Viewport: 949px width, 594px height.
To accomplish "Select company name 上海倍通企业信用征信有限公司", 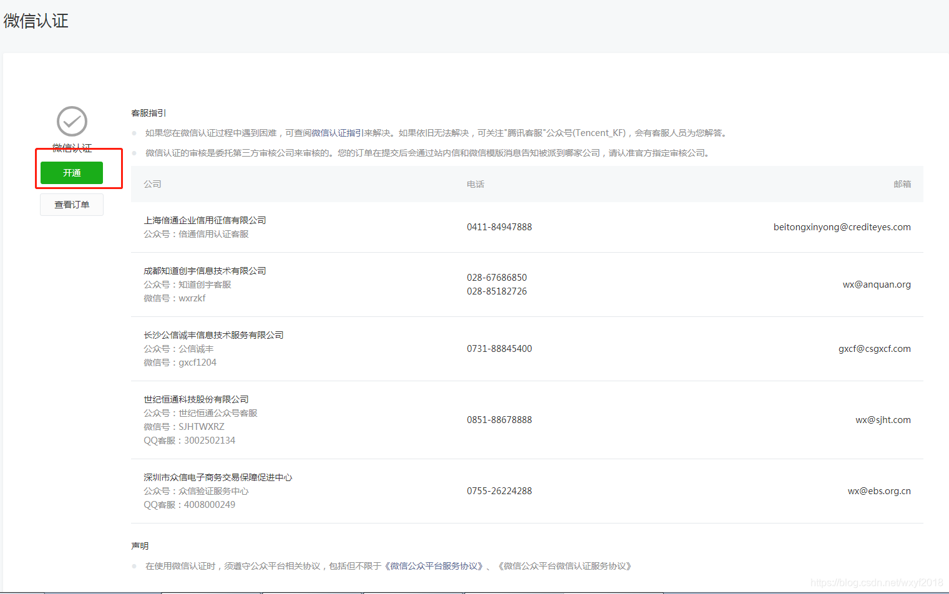I will 205,220.
